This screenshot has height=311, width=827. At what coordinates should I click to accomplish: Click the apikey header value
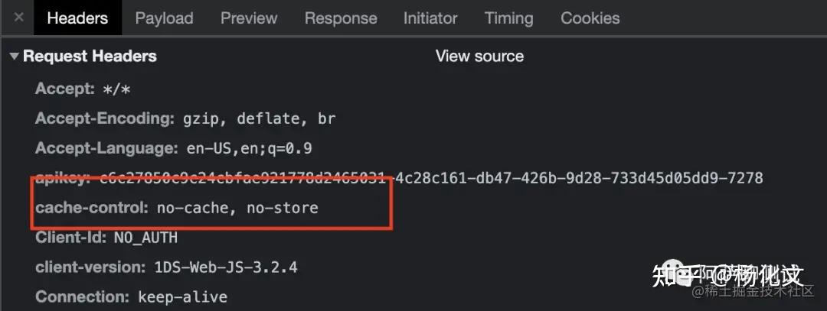431,178
